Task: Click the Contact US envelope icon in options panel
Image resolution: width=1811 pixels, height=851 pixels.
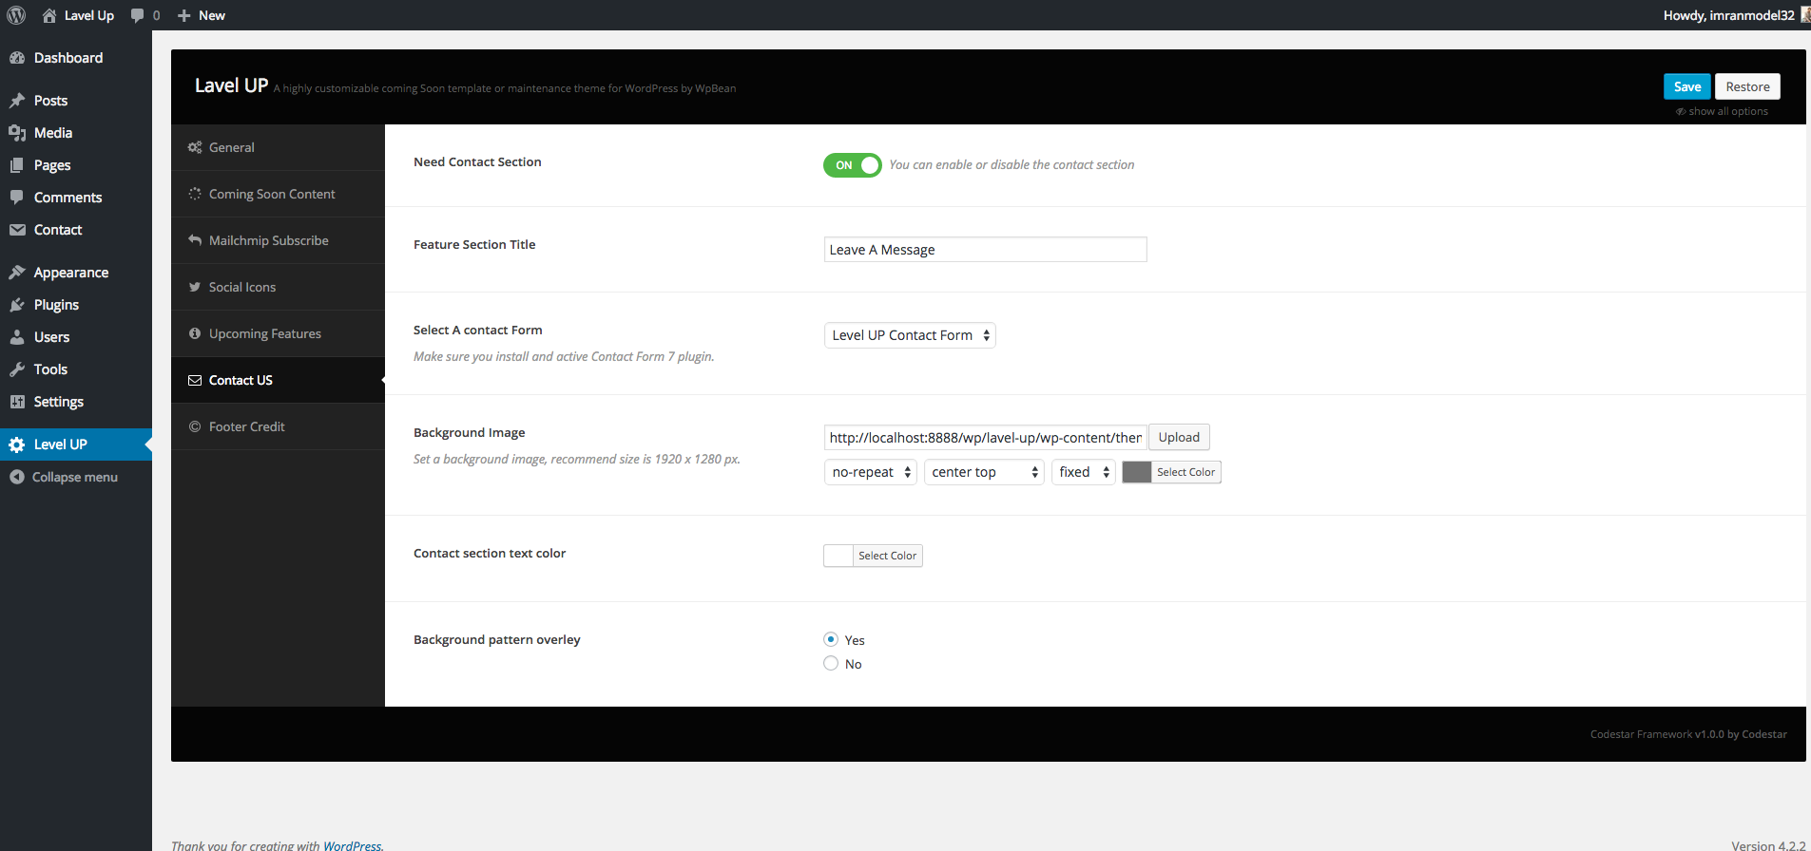Action: pyautogui.click(x=195, y=380)
